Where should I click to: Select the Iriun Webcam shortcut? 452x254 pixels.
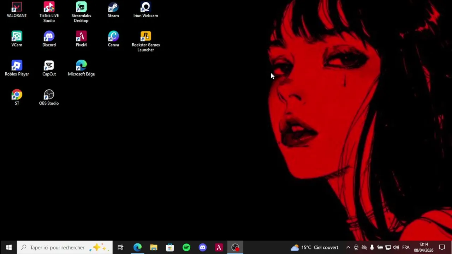point(145,10)
